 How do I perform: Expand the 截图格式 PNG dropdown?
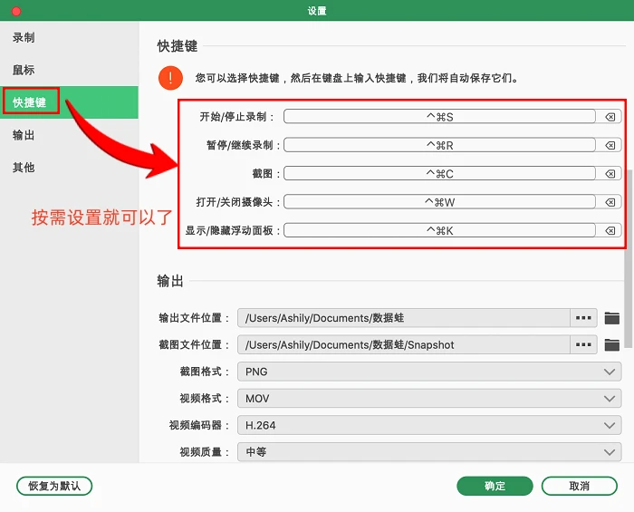pyautogui.click(x=429, y=372)
